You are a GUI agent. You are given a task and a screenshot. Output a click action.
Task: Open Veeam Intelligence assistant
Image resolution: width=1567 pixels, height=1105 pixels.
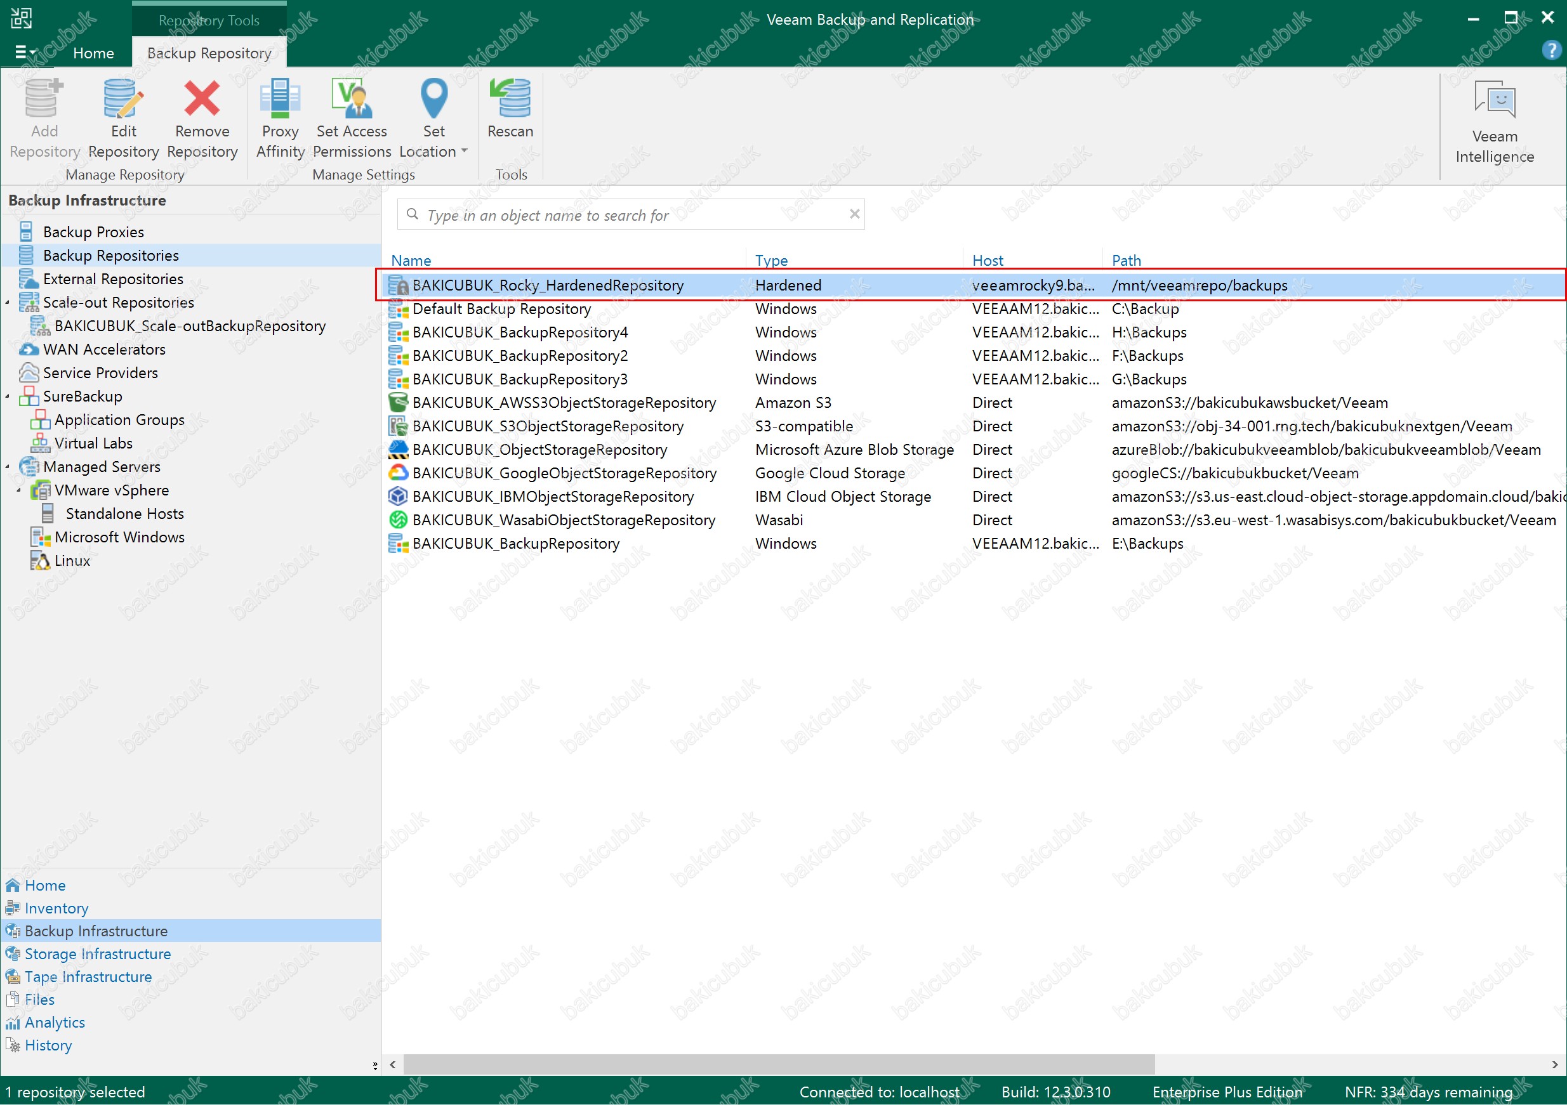click(x=1494, y=123)
